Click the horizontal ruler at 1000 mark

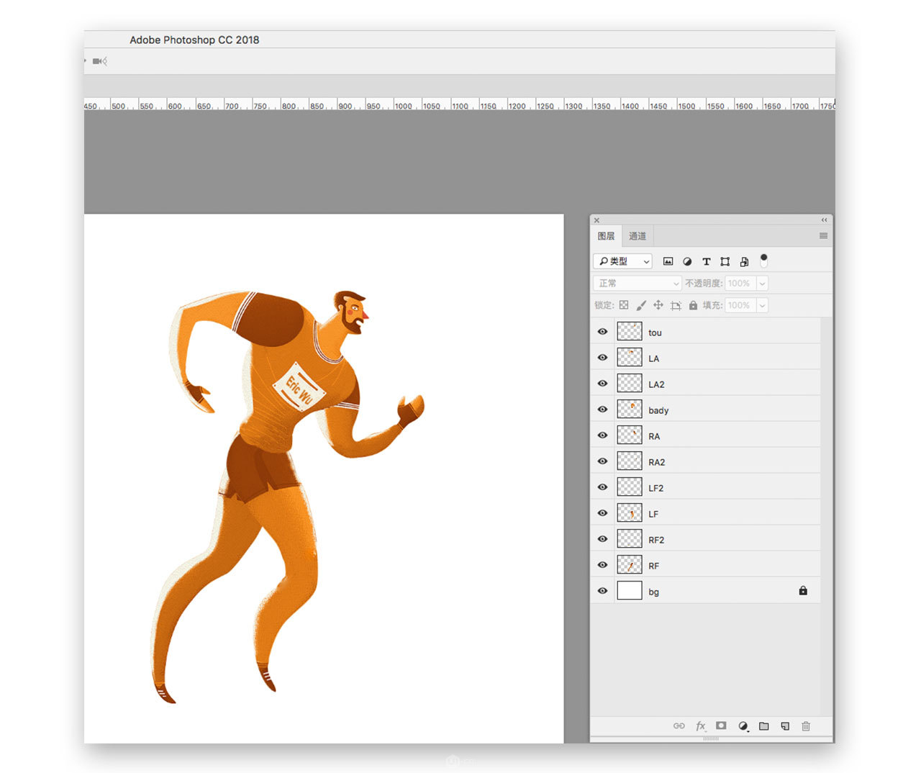click(403, 105)
